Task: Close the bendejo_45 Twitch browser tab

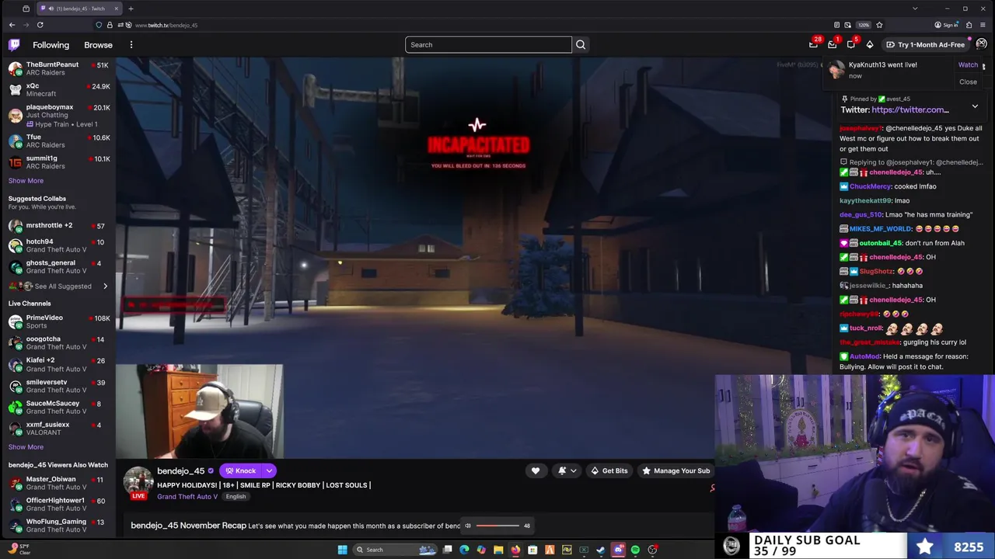Action: point(117,9)
